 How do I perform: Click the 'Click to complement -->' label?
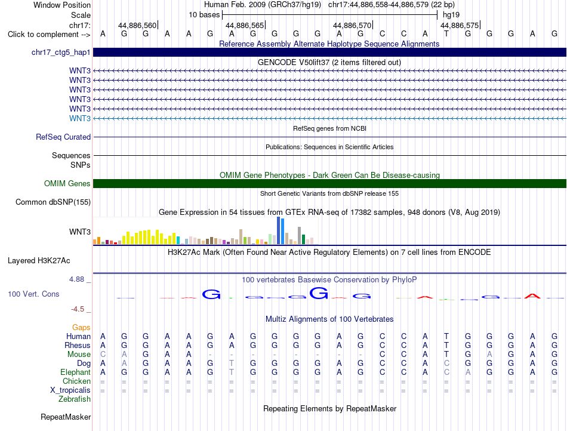49,35
